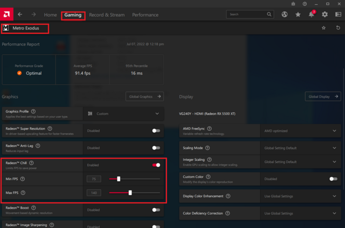Open Integer Scaling dropdown

301,162
